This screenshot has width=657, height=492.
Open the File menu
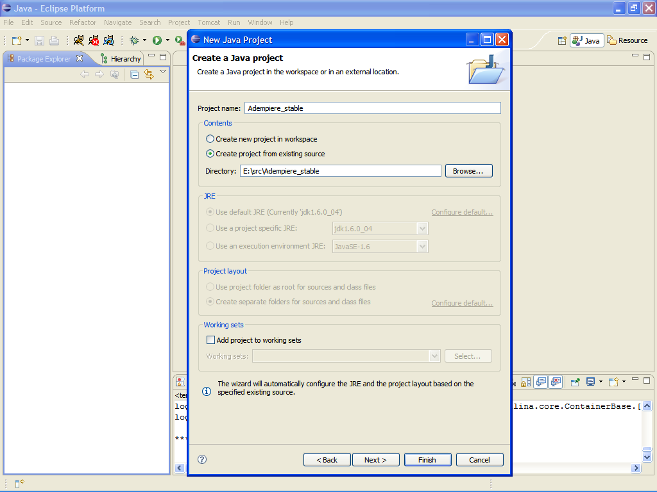pos(8,22)
